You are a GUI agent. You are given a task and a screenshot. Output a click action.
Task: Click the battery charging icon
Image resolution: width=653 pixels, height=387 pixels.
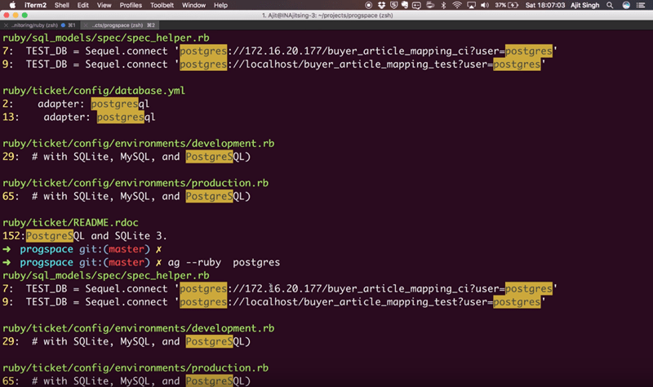pyautogui.click(x=513, y=5)
